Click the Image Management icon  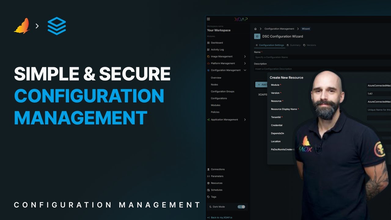pos(208,57)
